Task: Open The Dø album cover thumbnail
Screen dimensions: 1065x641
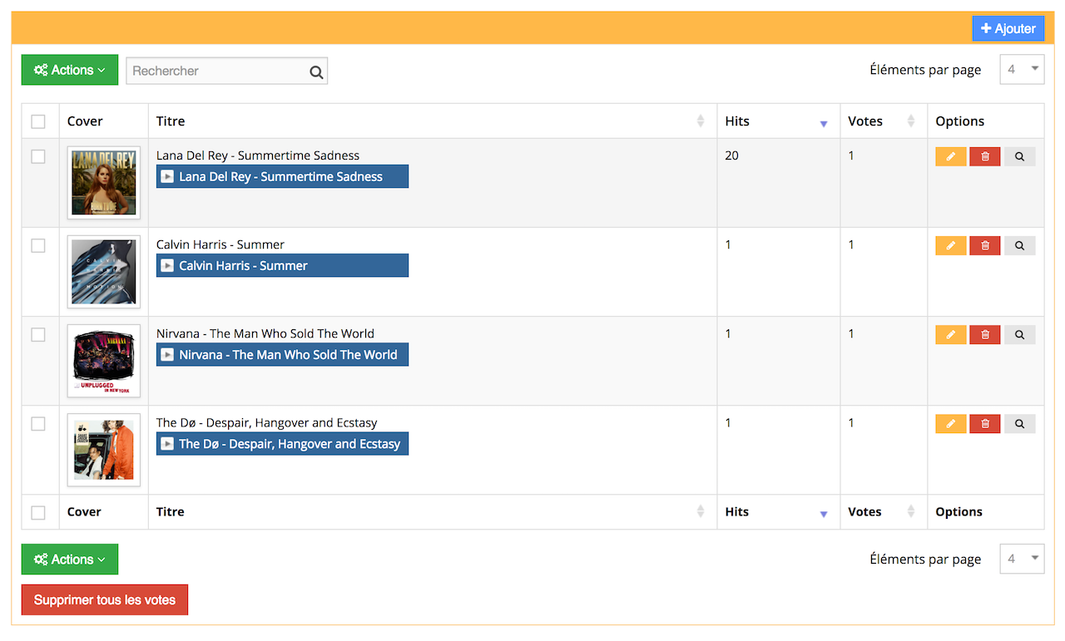Action: click(x=104, y=450)
